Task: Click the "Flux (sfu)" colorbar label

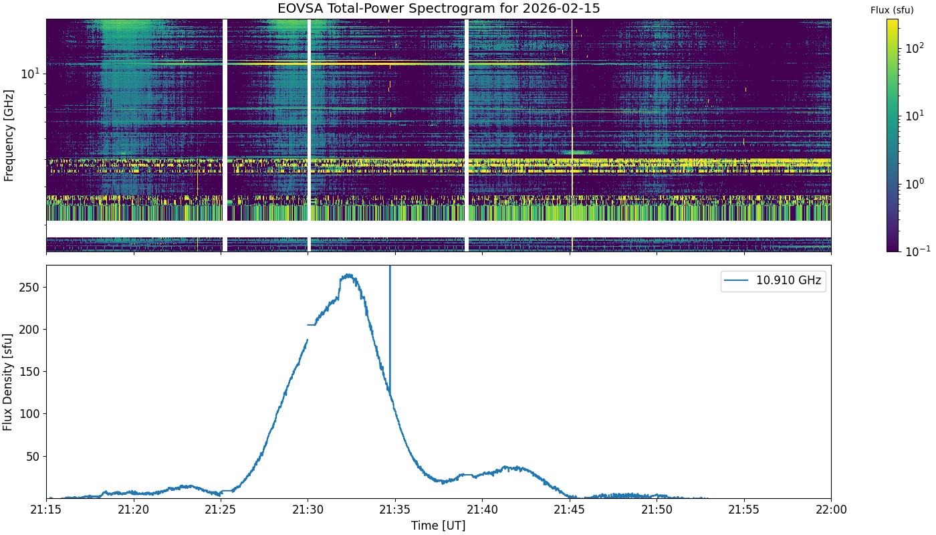Action: click(x=892, y=10)
